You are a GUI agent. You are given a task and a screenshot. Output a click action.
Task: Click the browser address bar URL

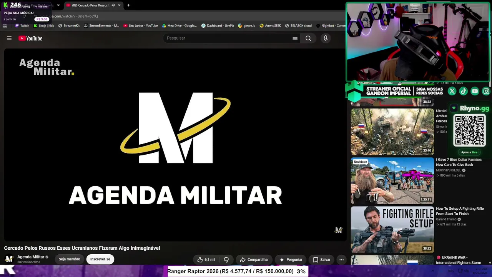tap(69, 16)
